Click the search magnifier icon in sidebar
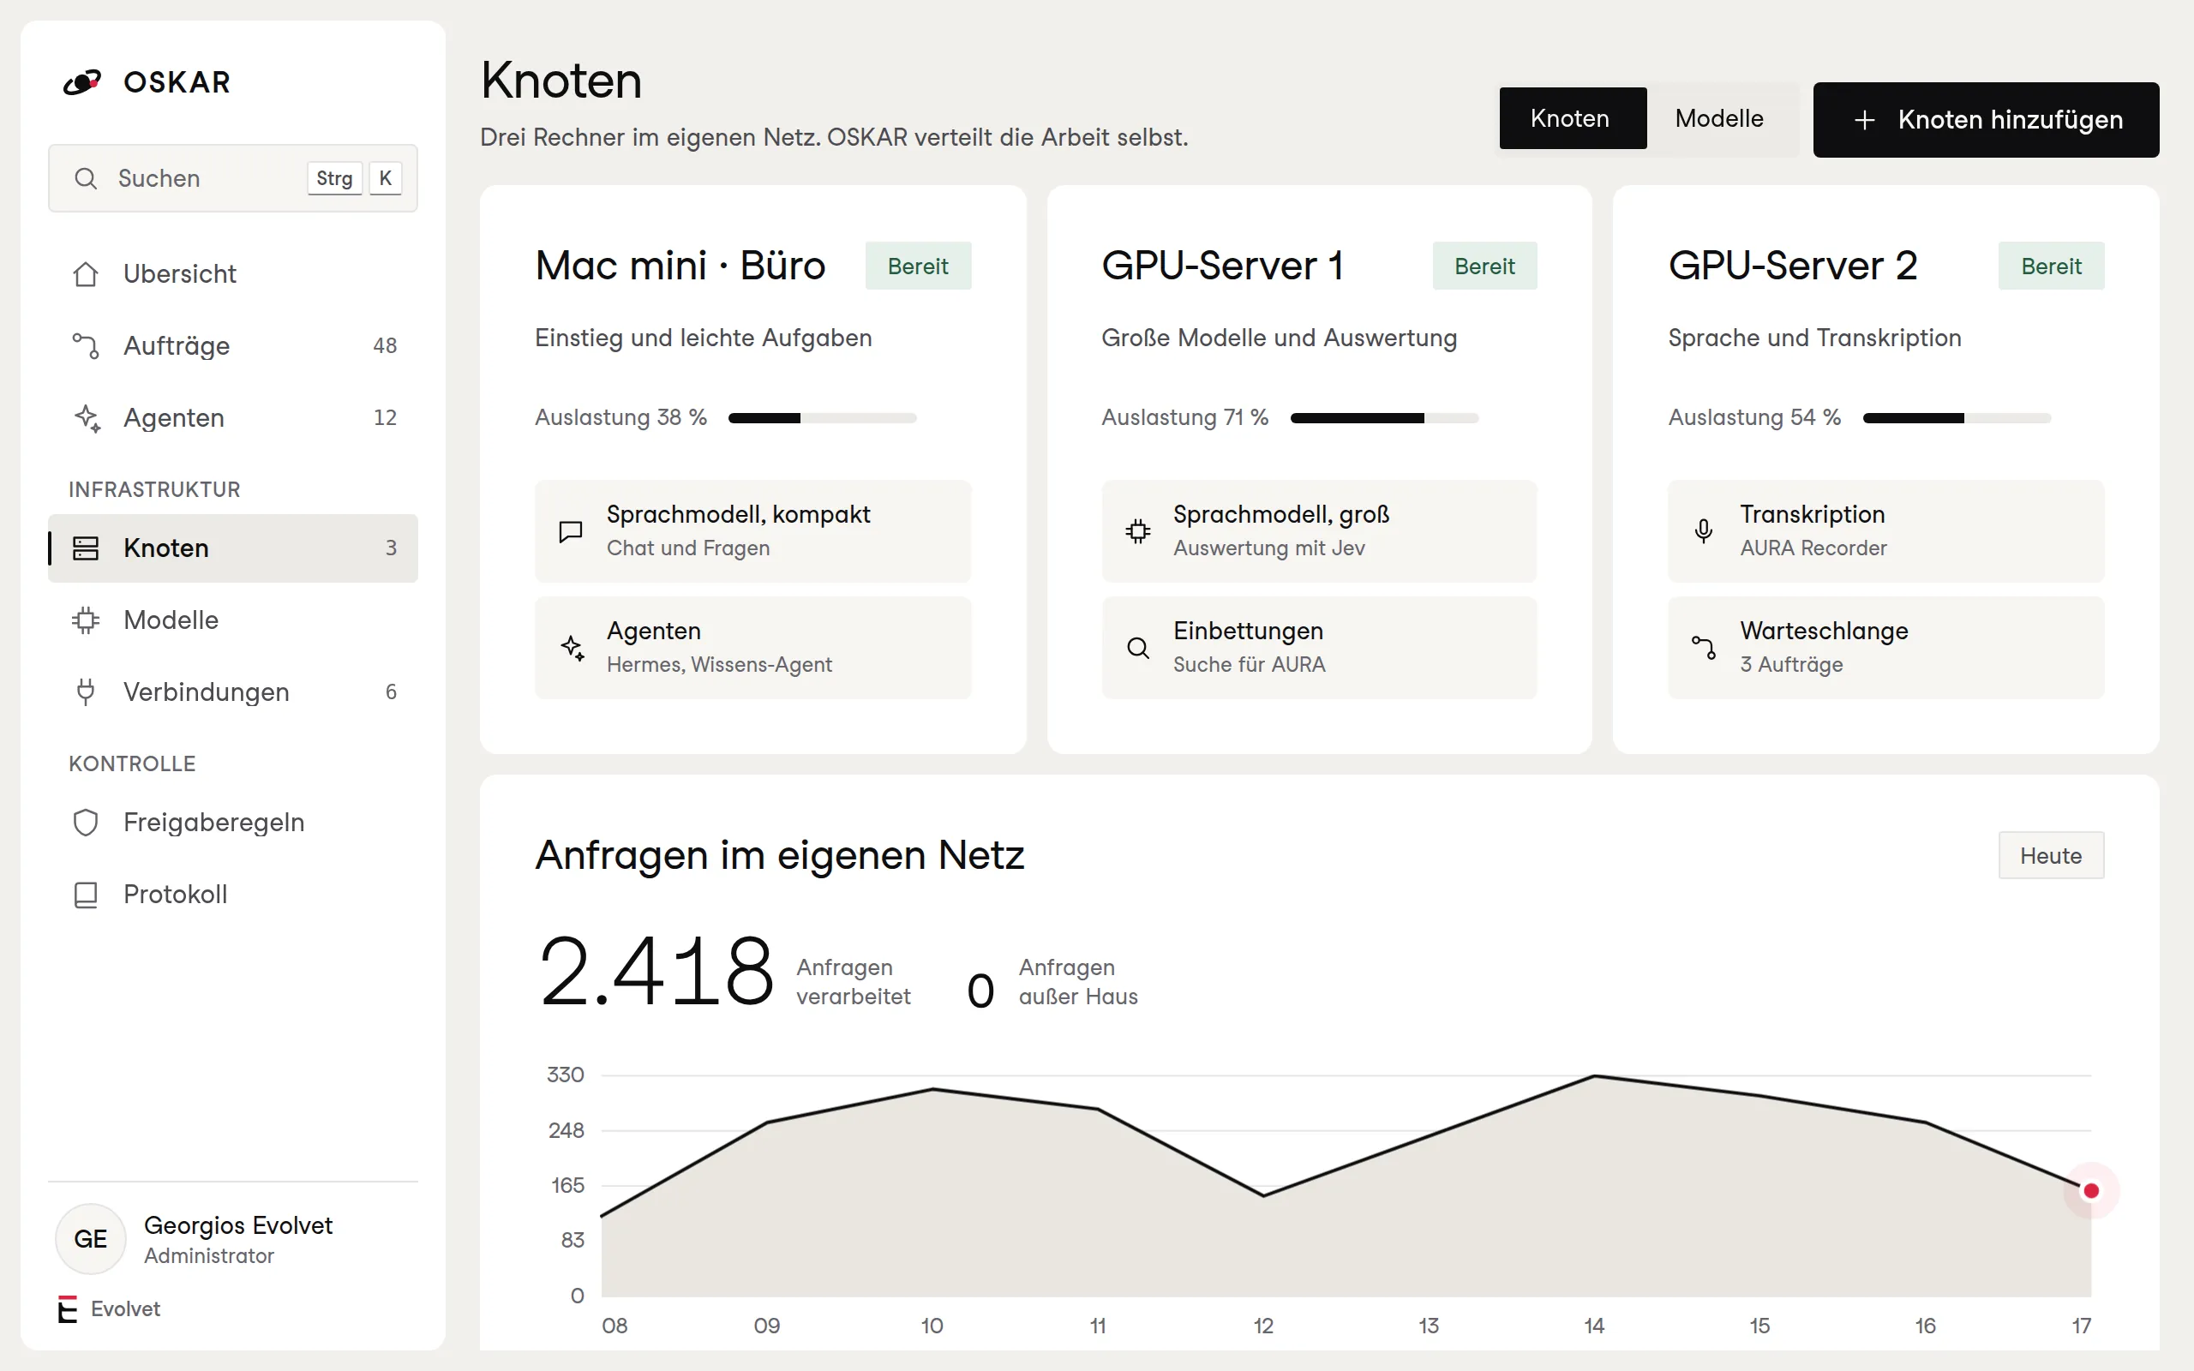The height and width of the screenshot is (1371, 2194). [x=85, y=178]
